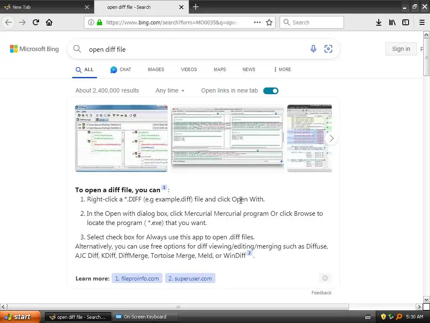430x323 pixels.
Task: Click the scroll left arrow
Action: click(3, 307)
